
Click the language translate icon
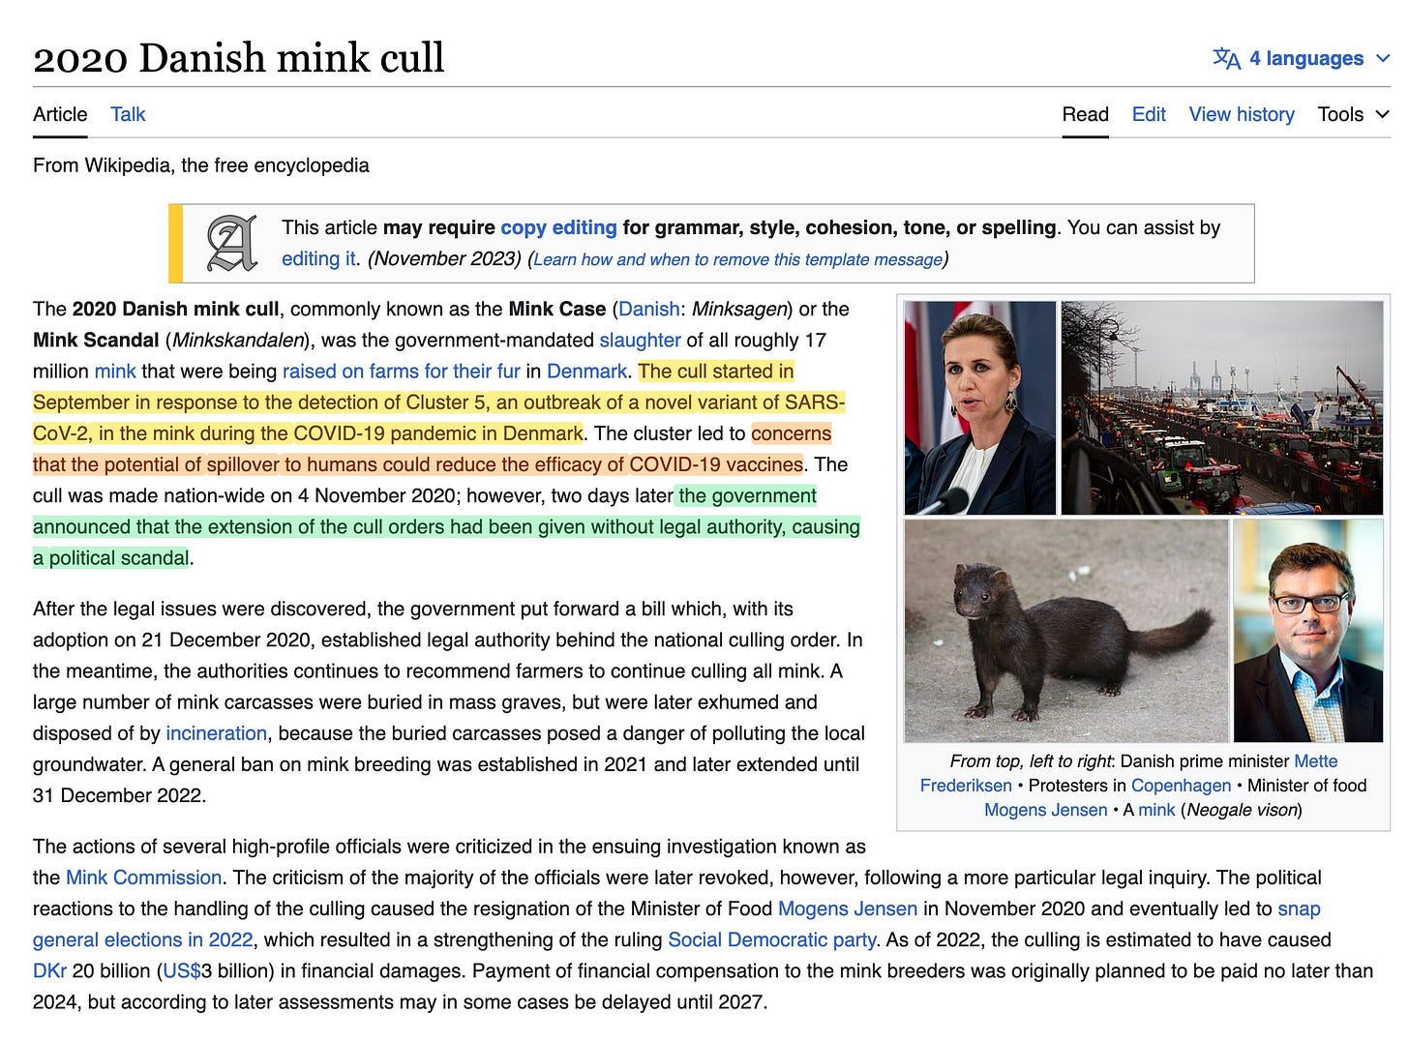pyautogui.click(x=1226, y=59)
